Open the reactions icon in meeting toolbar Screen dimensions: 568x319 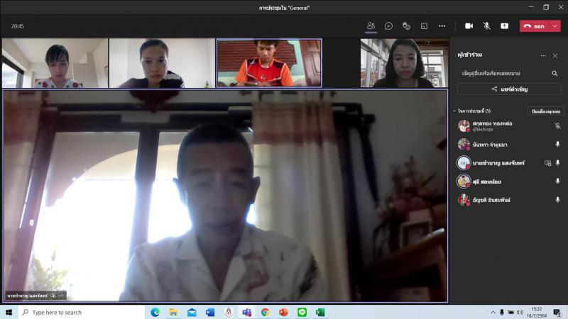point(406,26)
